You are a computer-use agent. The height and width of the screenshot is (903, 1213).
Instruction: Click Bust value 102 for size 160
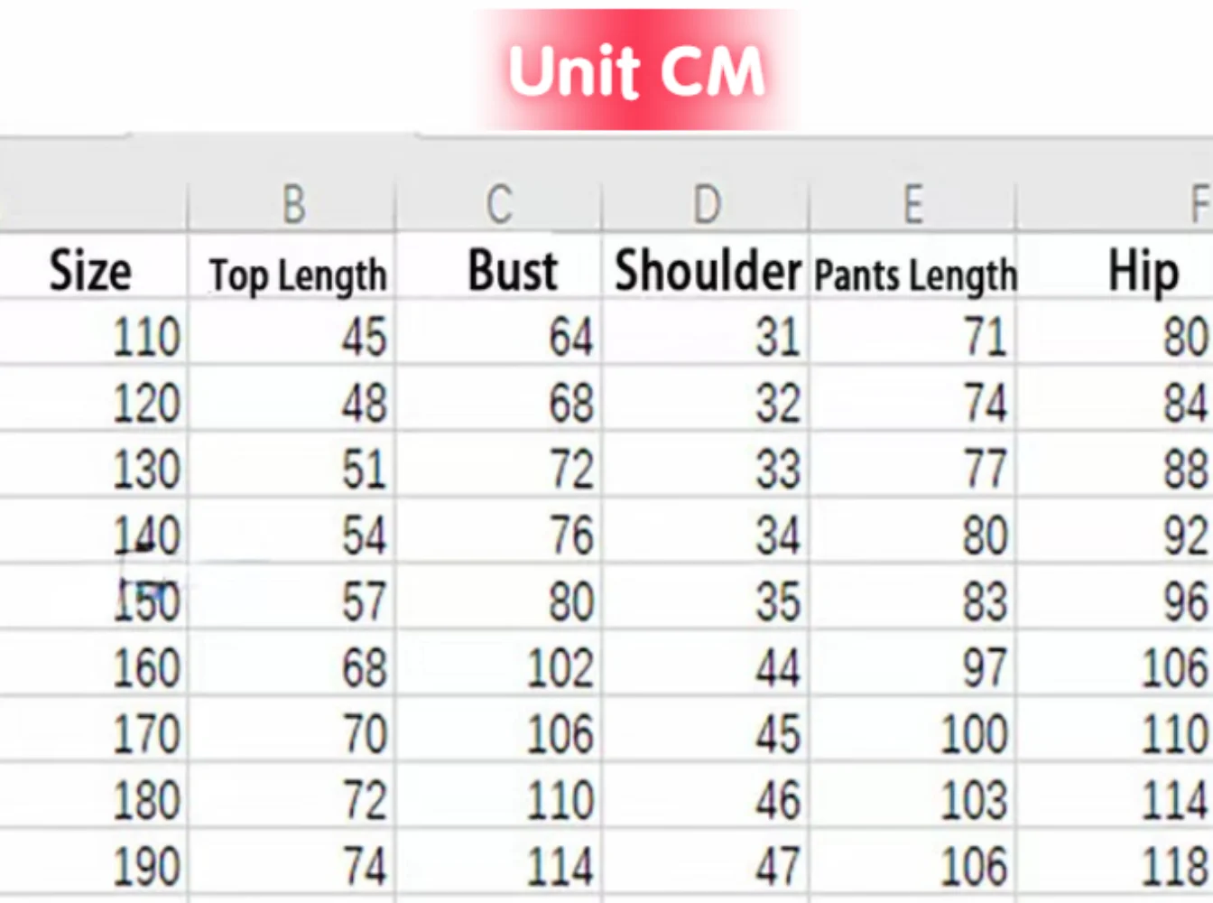click(x=560, y=669)
